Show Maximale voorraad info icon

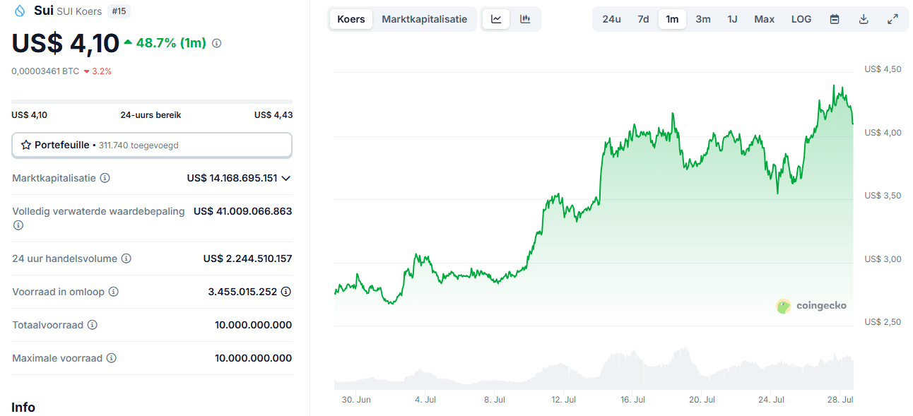tap(111, 358)
